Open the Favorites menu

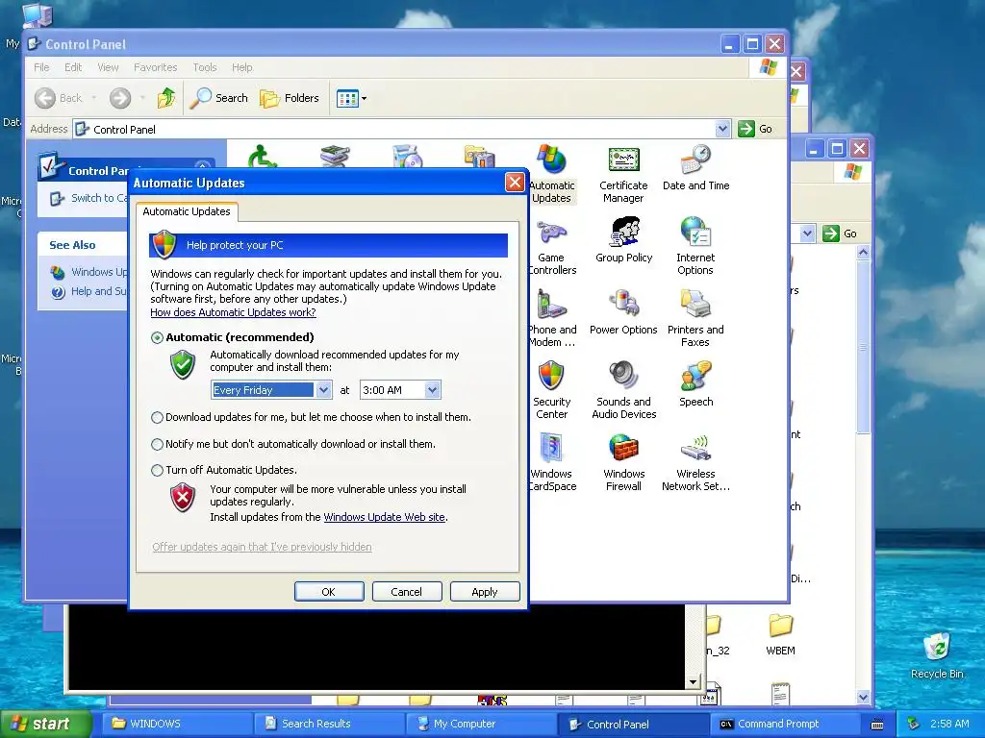(155, 67)
